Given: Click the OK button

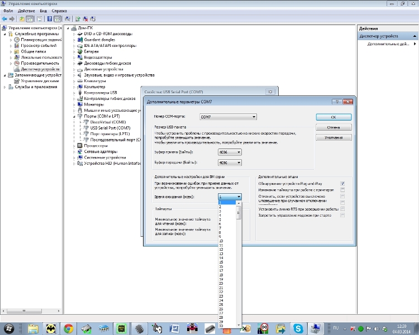Looking at the screenshot, I should click(x=333, y=117).
